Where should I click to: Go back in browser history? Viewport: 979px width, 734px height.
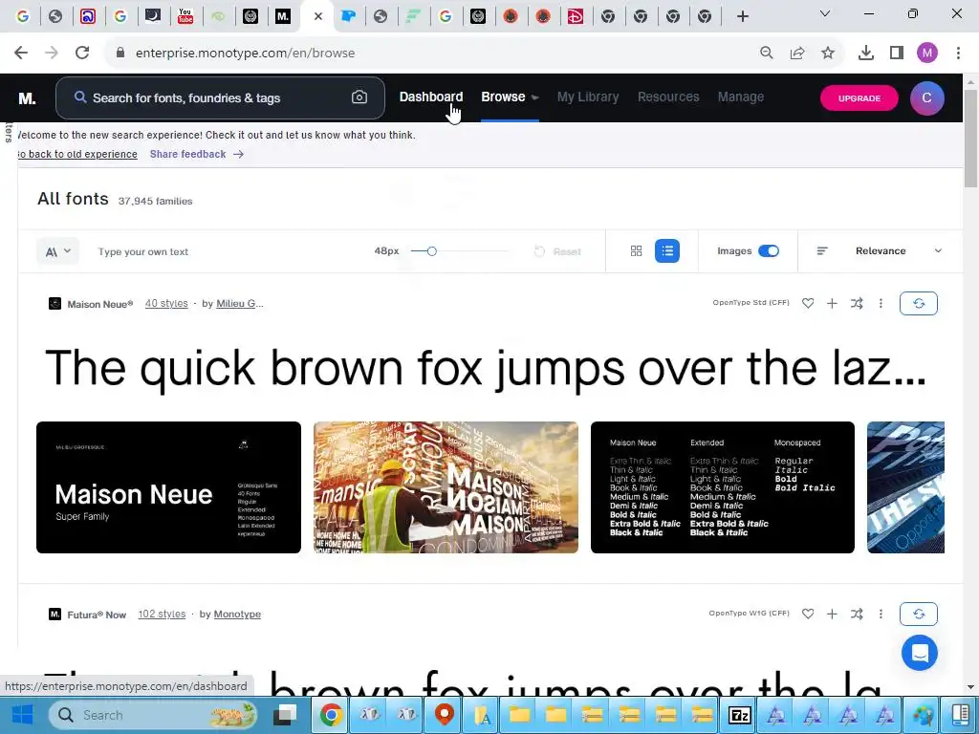(21, 54)
